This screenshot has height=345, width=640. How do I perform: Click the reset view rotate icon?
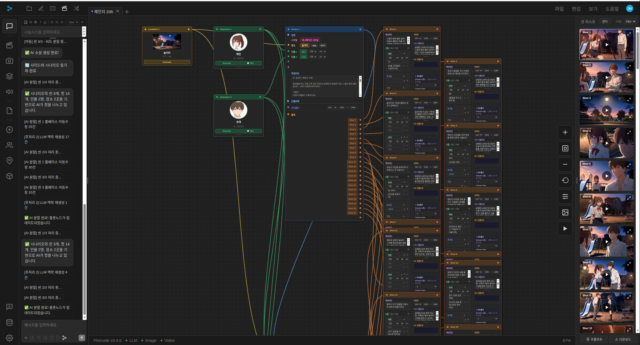click(565, 180)
